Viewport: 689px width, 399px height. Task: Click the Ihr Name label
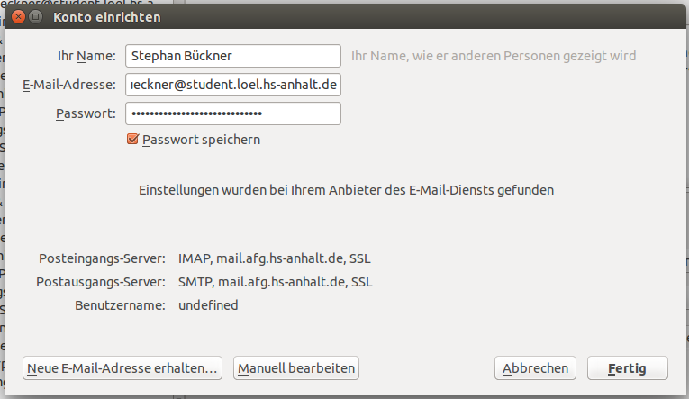coord(86,56)
